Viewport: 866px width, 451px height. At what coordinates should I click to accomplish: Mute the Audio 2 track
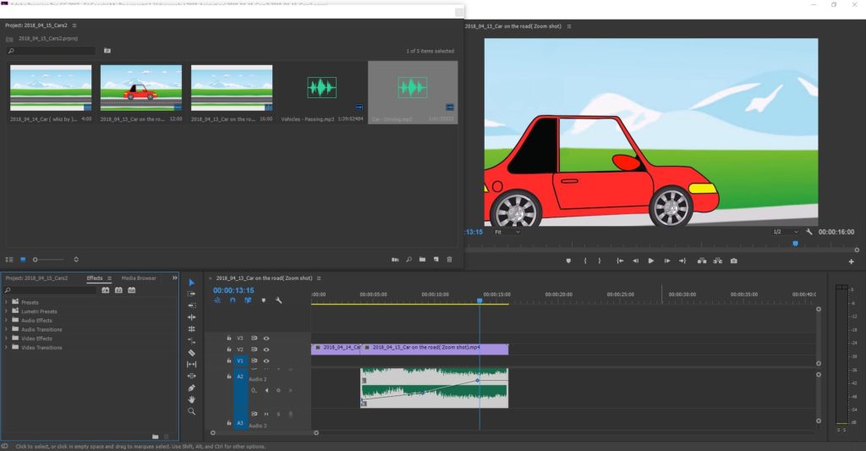(266, 414)
